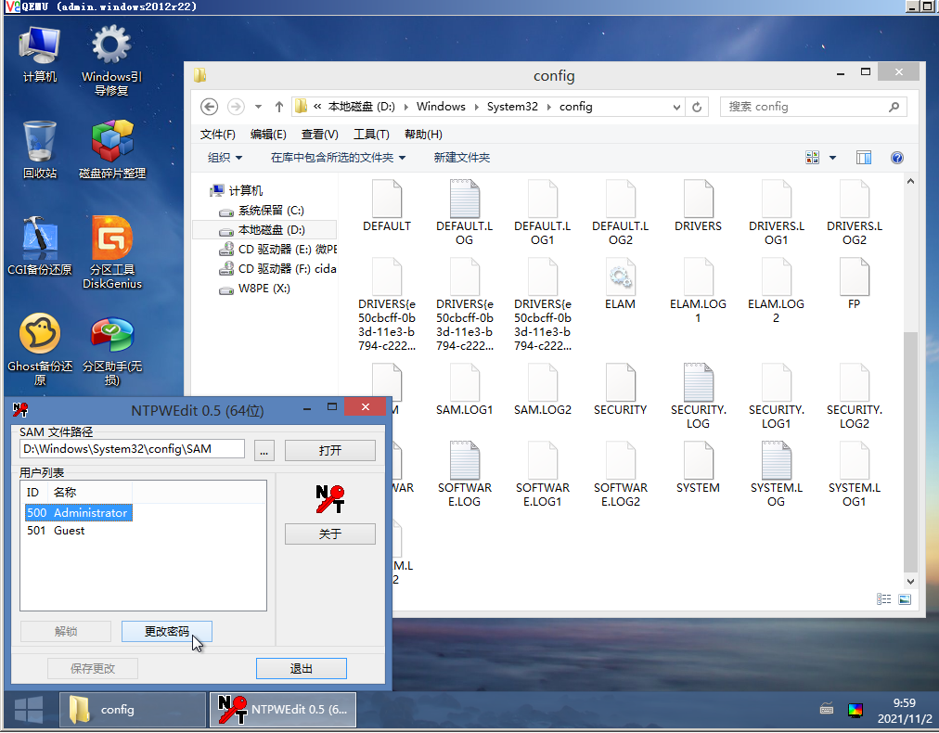Viewport: 939px width, 733px height.
Task: Open the 帮助(H) menu
Action: (x=423, y=135)
